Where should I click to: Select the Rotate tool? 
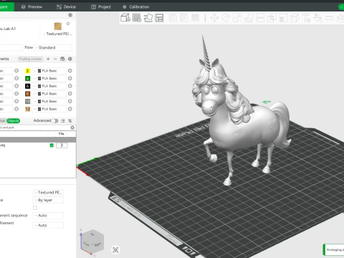click(x=226, y=18)
